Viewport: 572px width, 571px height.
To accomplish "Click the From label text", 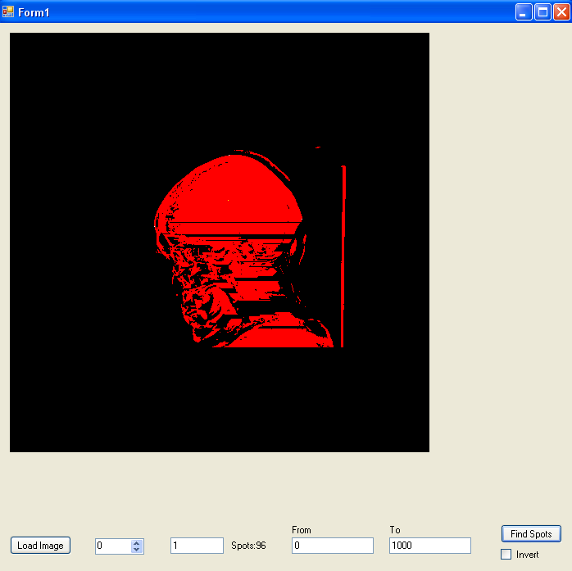I will [x=302, y=530].
